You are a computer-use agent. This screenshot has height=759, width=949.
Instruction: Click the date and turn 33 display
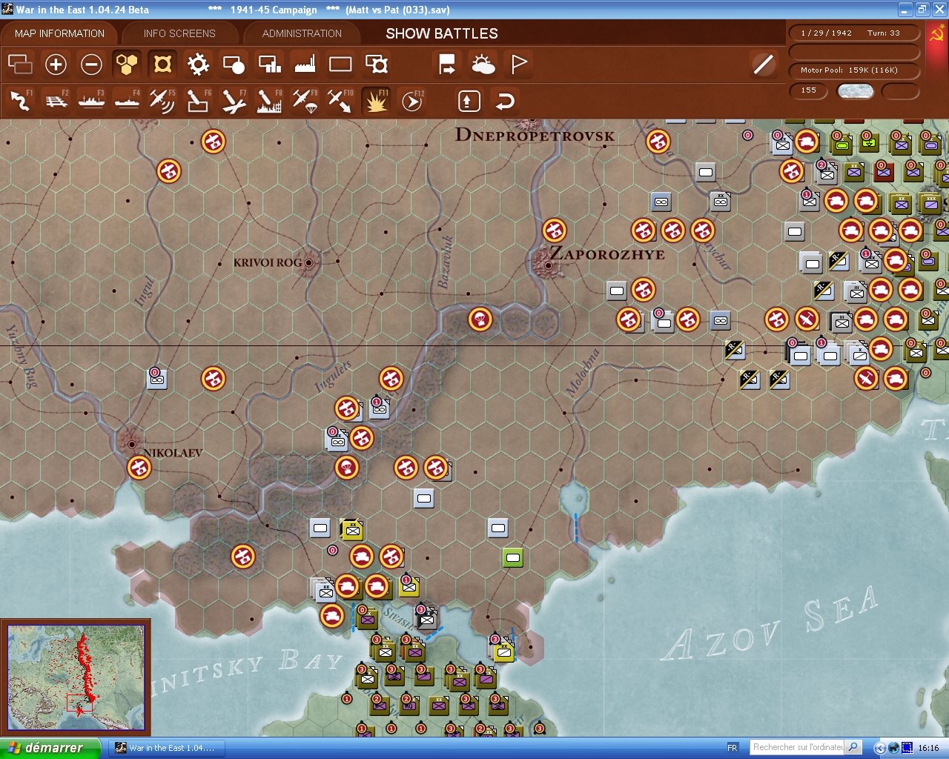click(x=854, y=33)
